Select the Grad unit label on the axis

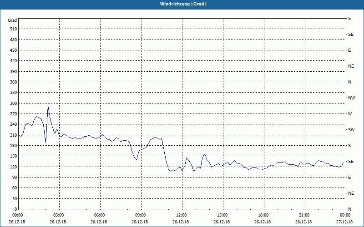12,20
